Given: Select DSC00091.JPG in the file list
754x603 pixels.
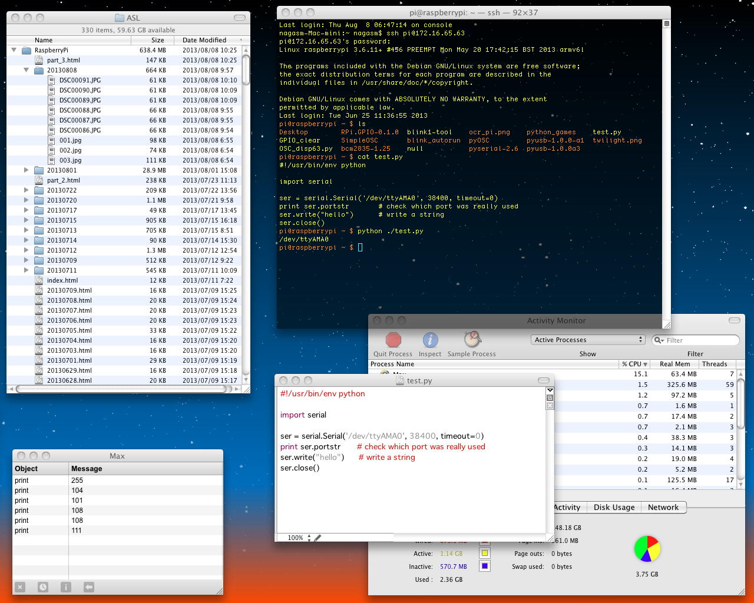Looking at the screenshot, I should [80, 80].
